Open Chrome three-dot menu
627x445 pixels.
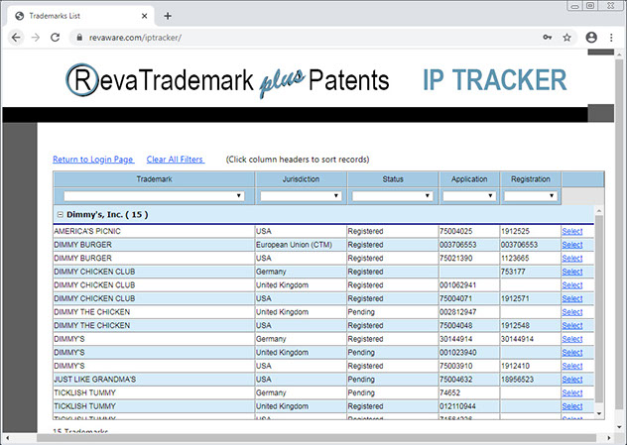point(613,38)
